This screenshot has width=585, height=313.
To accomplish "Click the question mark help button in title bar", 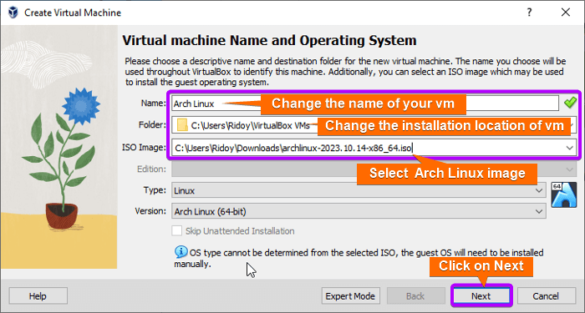I will click(x=529, y=13).
